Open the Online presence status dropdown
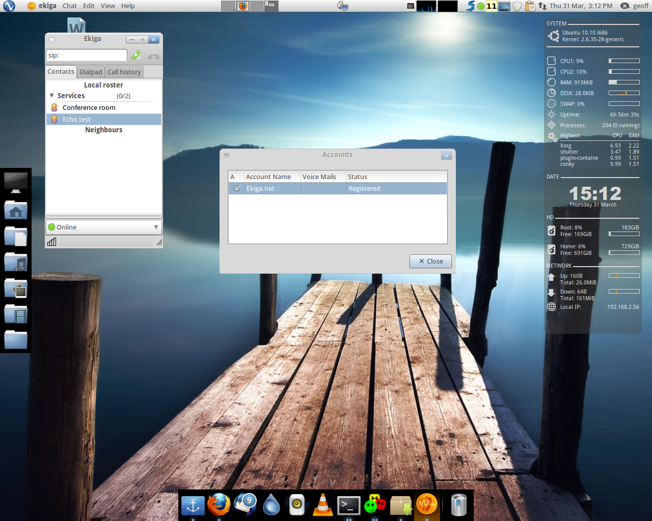Image resolution: width=652 pixels, height=521 pixels. point(104,227)
